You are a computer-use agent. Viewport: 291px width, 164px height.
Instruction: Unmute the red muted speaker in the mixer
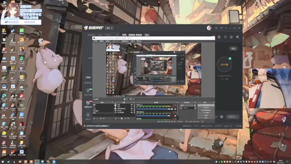click(172, 116)
